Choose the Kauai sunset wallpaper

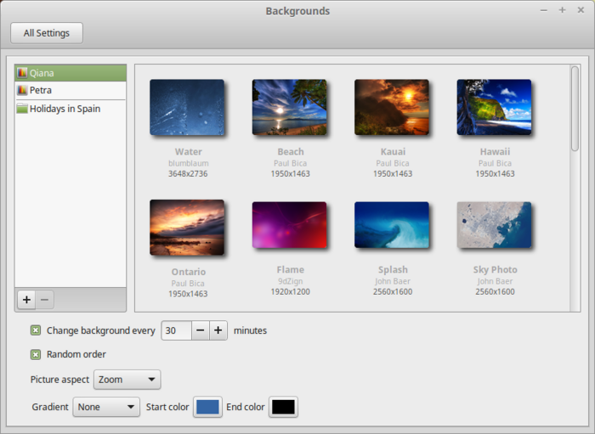coord(392,107)
